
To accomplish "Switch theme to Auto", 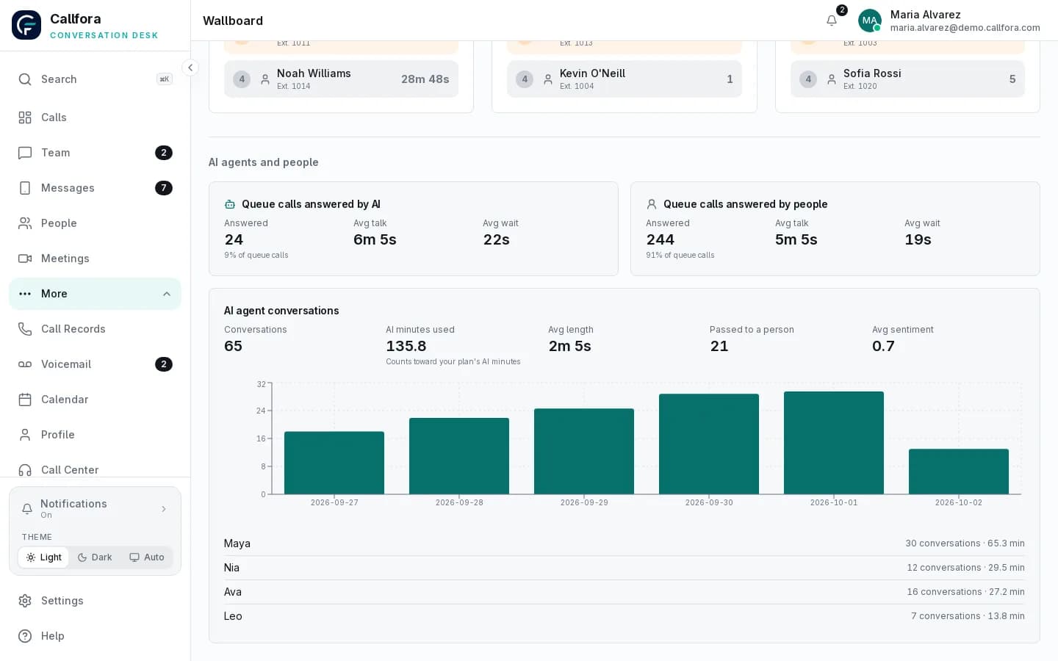I will [147, 557].
